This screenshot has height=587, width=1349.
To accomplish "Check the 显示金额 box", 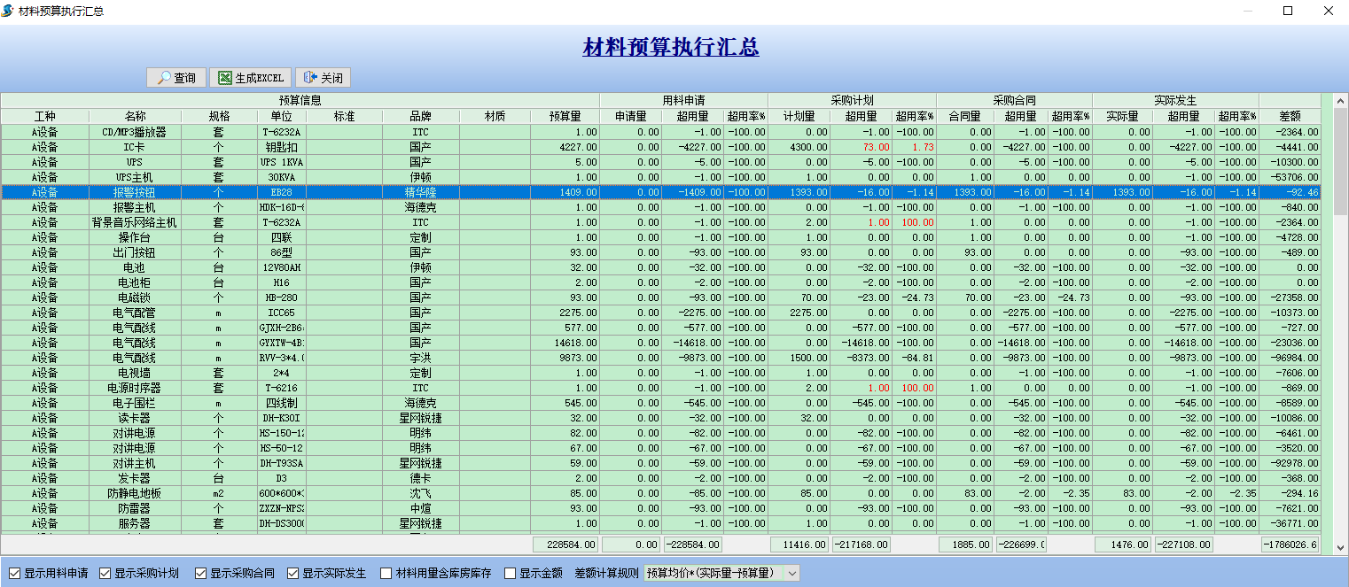I will 510,573.
